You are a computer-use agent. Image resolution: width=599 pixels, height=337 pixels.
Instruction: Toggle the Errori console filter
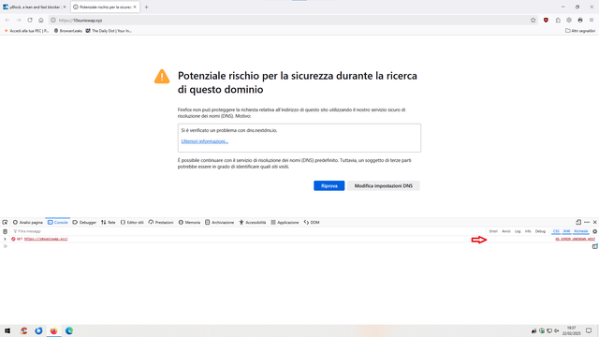click(x=493, y=231)
